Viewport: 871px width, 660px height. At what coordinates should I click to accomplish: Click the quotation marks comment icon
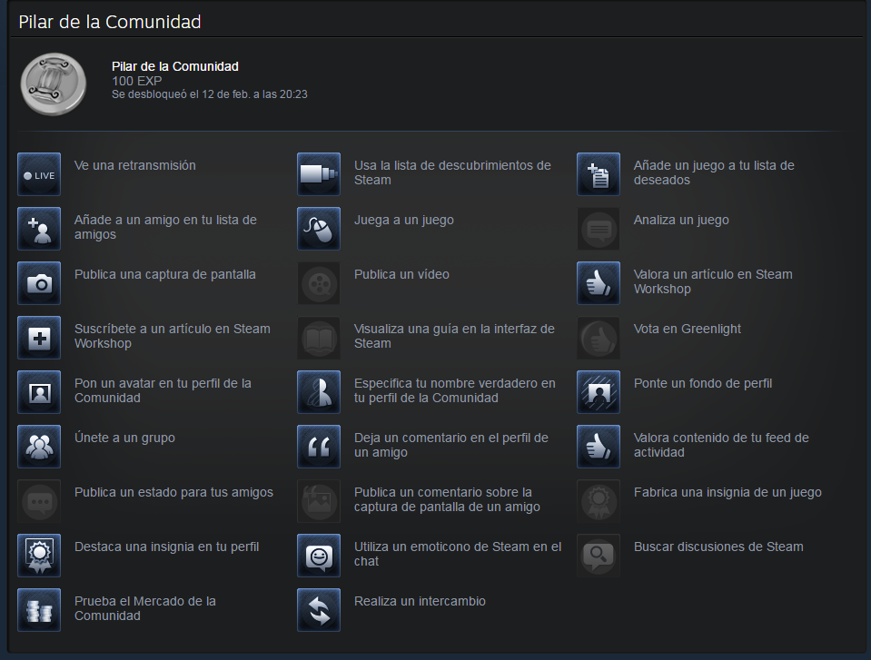319,447
